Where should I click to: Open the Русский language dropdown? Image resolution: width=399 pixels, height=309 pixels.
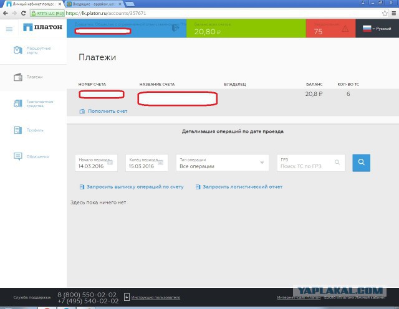click(377, 29)
